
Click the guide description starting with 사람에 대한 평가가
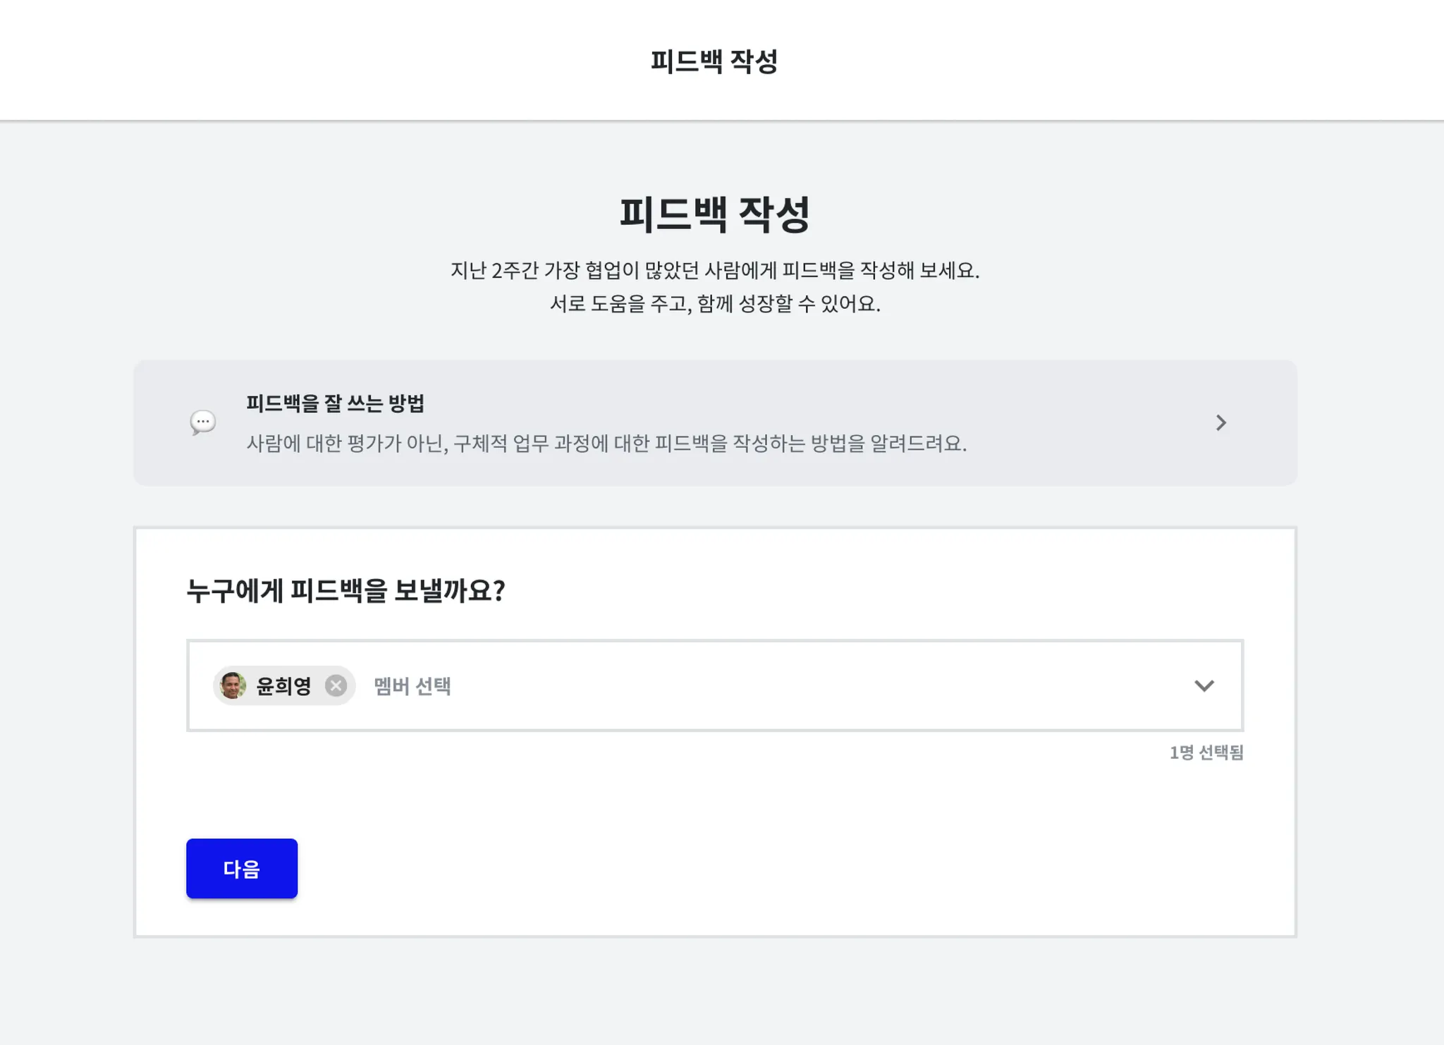click(x=606, y=444)
